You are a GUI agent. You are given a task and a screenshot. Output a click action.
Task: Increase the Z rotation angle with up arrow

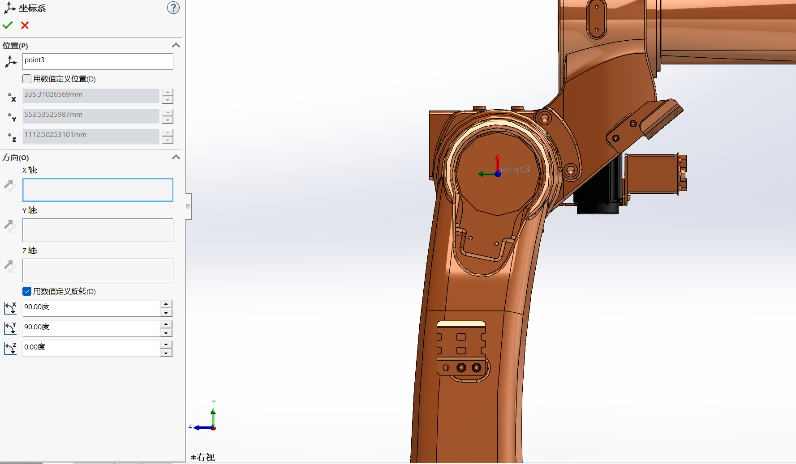[166, 344]
